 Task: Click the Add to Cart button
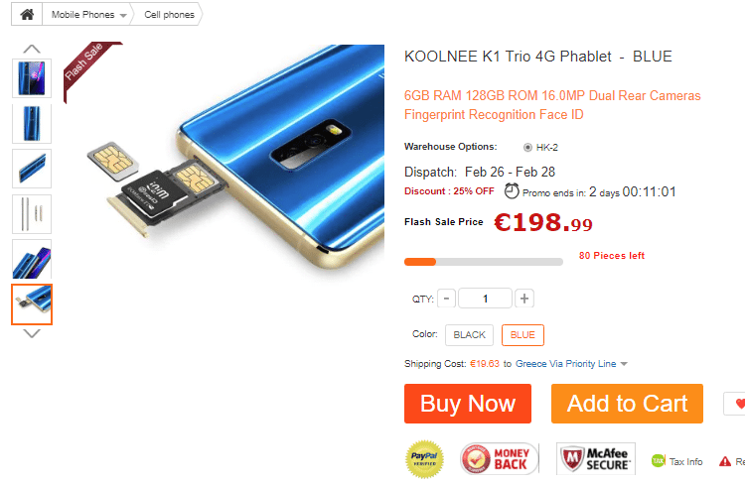pyautogui.click(x=627, y=404)
